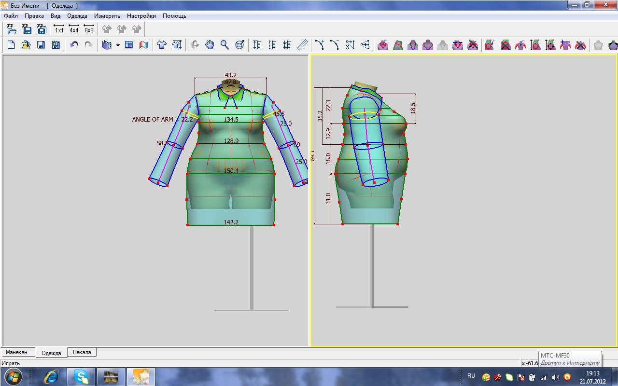Image resolution: width=618 pixels, height=386 pixels.
Task: Open the Одежда menu
Action: 77,16
